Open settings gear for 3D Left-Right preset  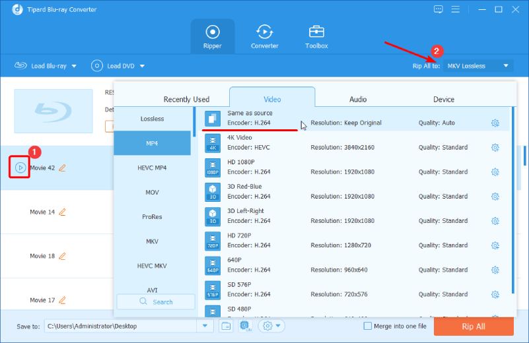(x=495, y=221)
